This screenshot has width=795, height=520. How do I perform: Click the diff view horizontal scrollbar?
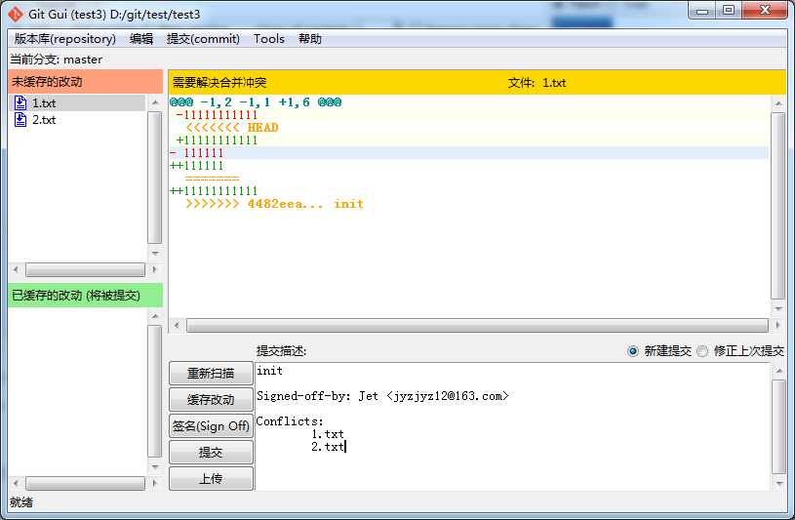(477, 325)
